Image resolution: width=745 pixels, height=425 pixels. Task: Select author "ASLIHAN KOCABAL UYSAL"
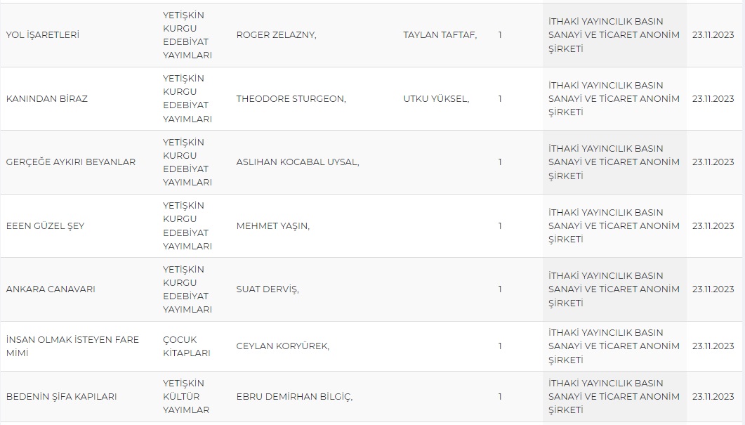point(298,162)
